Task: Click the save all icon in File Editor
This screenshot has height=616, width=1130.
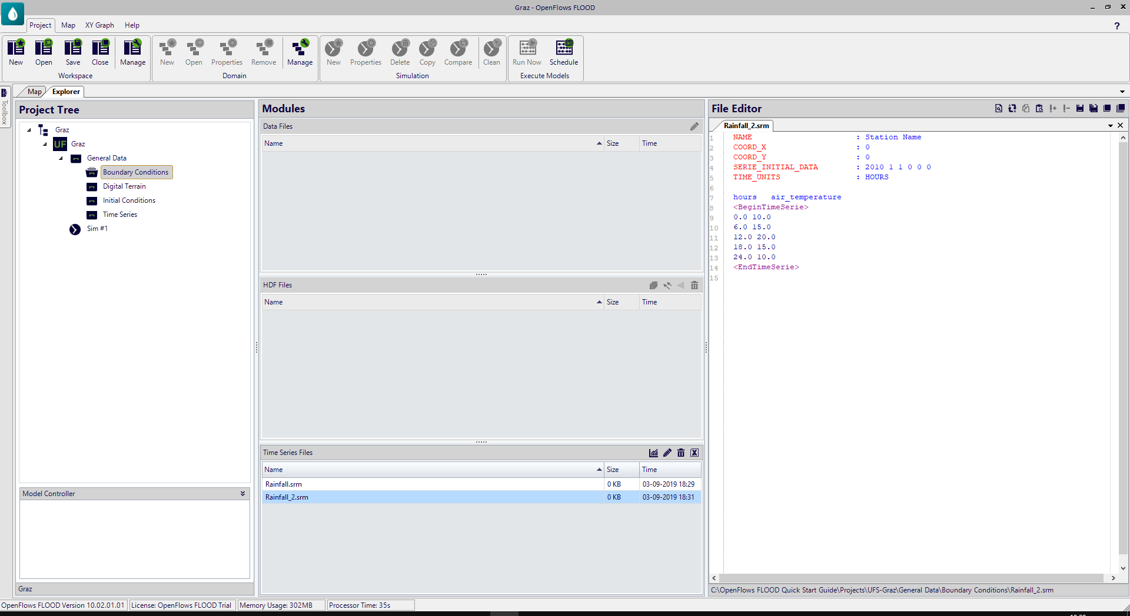Action: point(1094,108)
